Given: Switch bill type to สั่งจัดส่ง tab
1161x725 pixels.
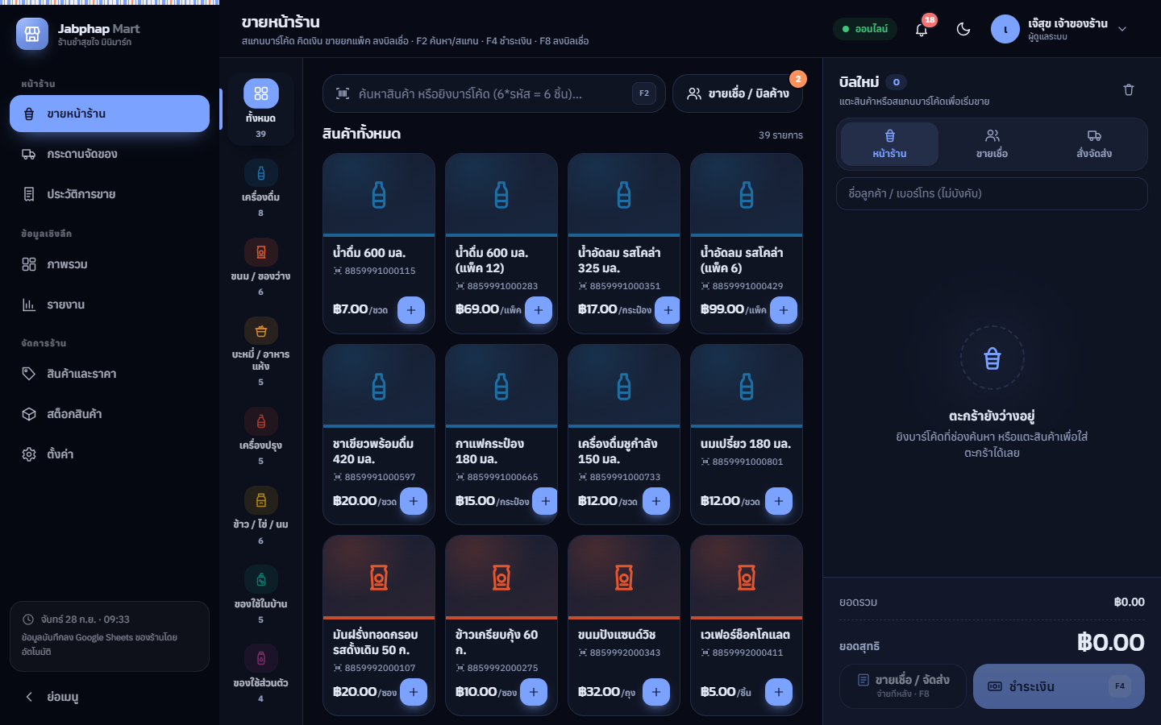Looking at the screenshot, I should [x=1094, y=143].
